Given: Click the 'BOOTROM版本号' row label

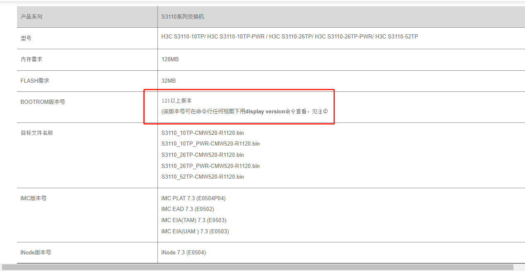Looking at the screenshot, I should [43, 102].
